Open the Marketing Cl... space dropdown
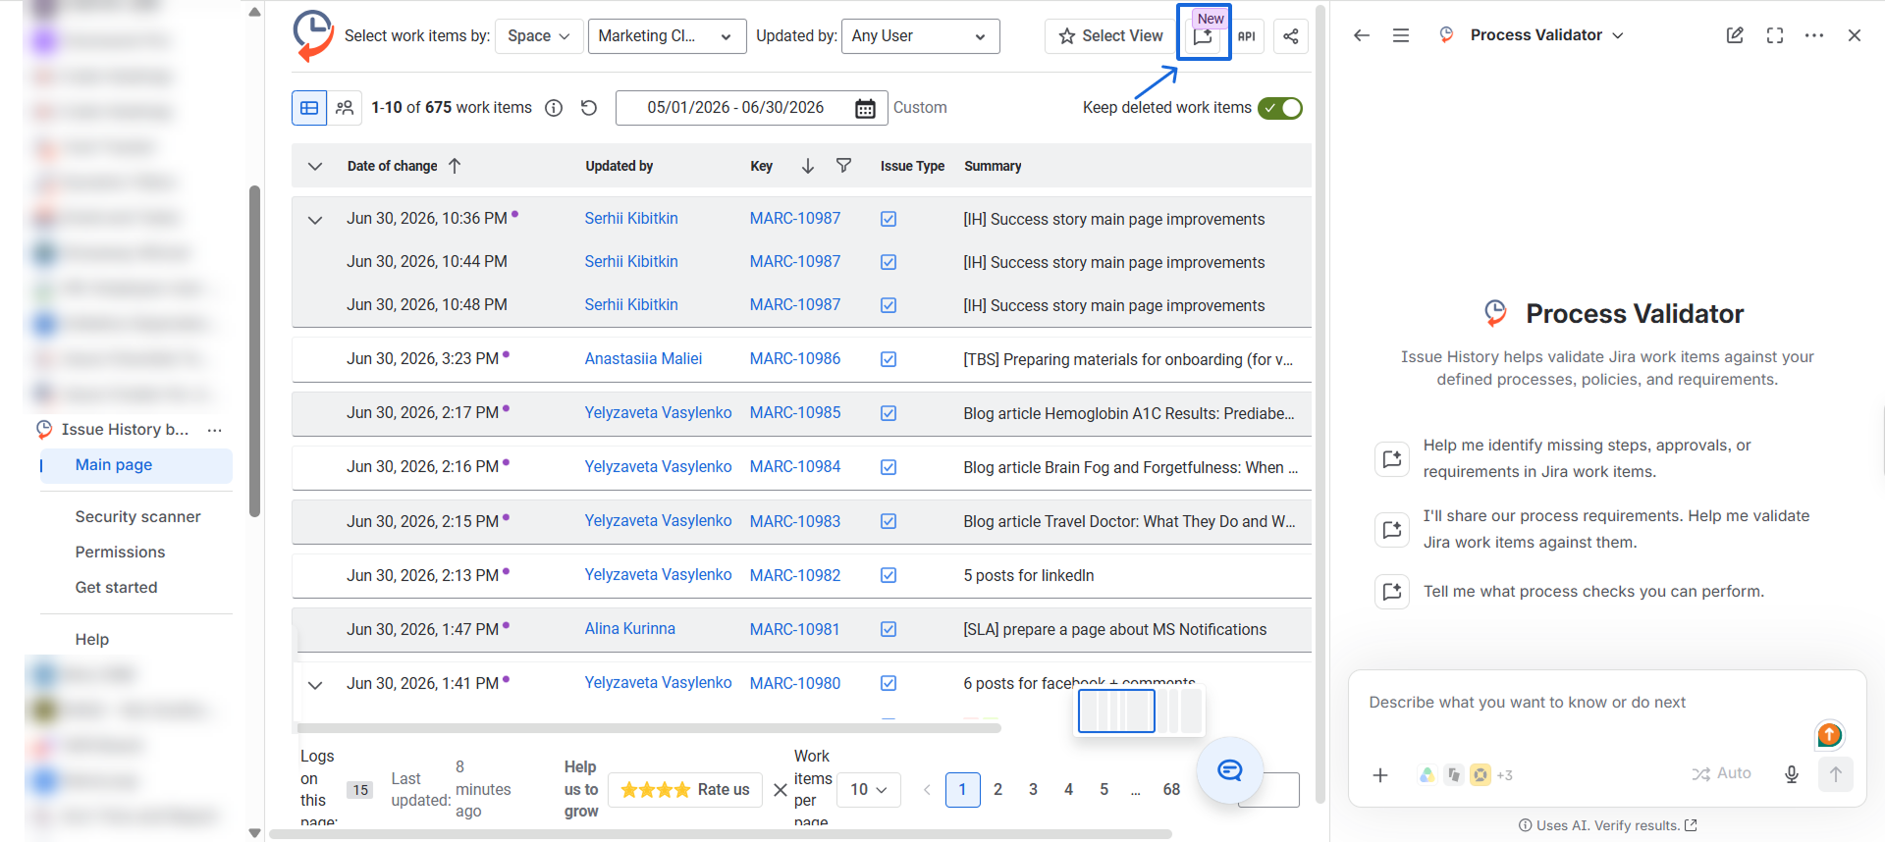The height and width of the screenshot is (842, 1885). [667, 36]
